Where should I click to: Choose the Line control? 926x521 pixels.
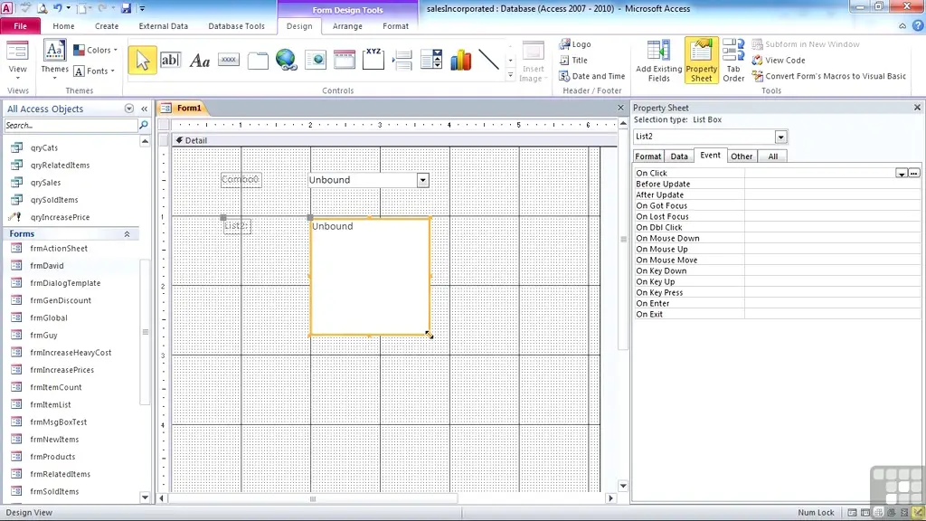click(x=489, y=61)
